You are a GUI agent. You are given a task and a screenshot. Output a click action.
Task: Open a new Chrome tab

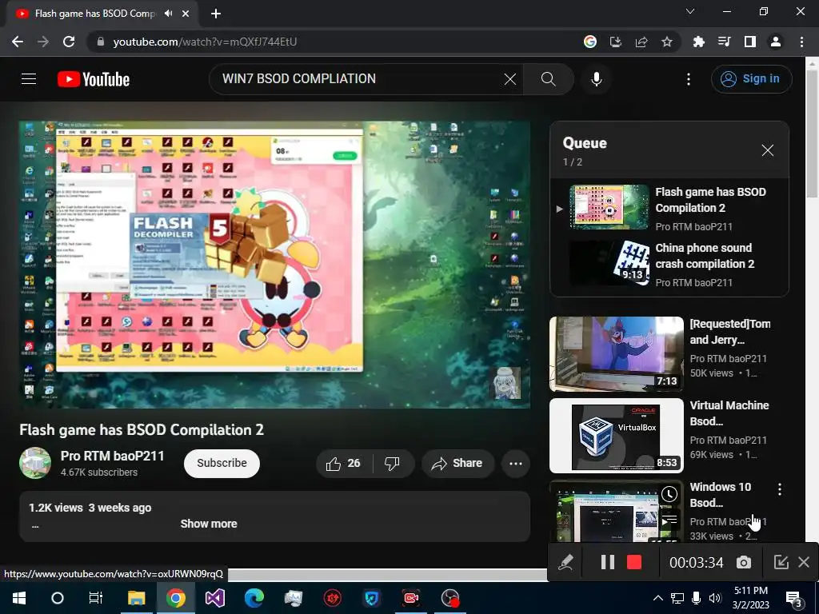click(216, 14)
